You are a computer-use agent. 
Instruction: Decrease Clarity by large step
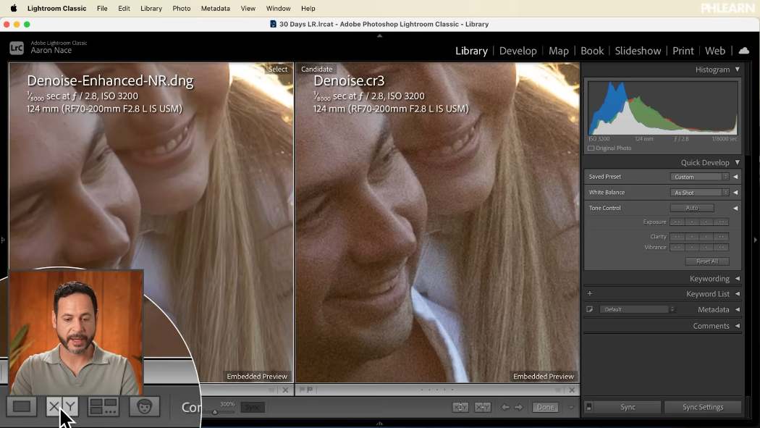click(x=677, y=237)
